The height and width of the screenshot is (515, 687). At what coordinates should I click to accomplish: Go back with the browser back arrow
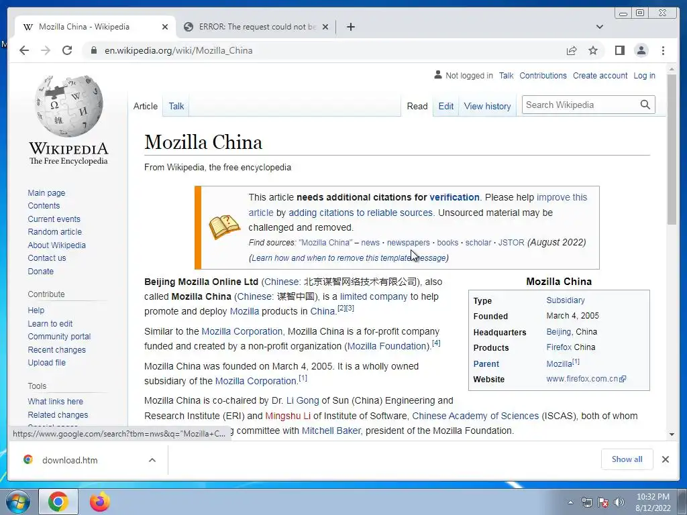pos(24,50)
